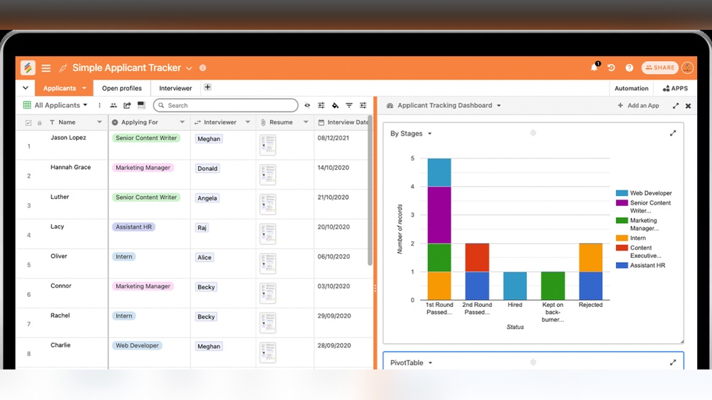Screen dimensions: 712x400
Task: Switch to the Open profiles tab
Action: (x=122, y=88)
